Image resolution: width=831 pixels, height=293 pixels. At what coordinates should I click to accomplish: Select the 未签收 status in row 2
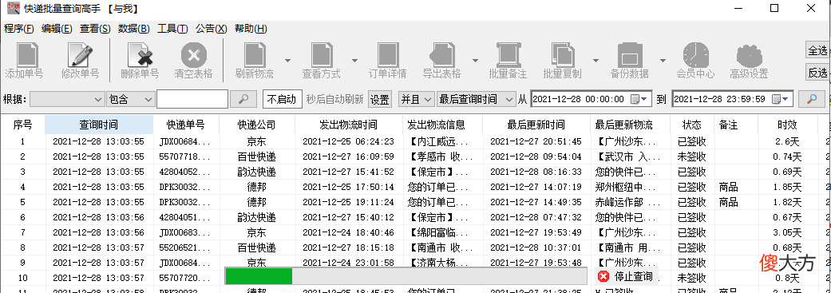[x=691, y=156]
